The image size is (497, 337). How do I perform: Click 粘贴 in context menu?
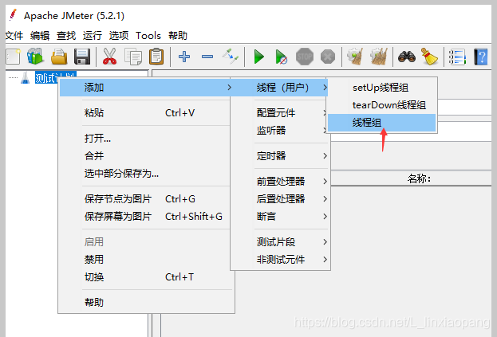coord(146,112)
